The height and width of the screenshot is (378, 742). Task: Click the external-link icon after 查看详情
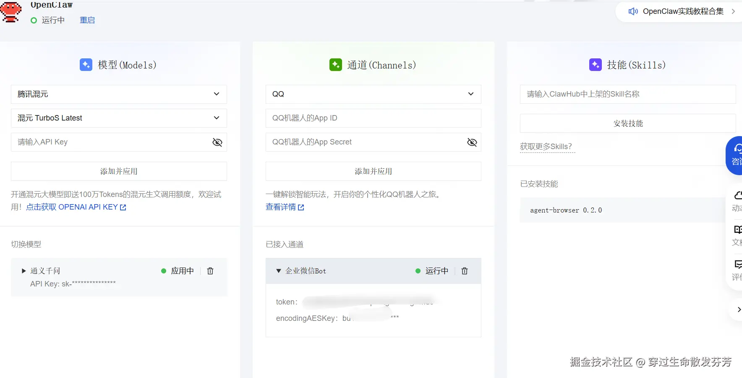[x=301, y=207]
